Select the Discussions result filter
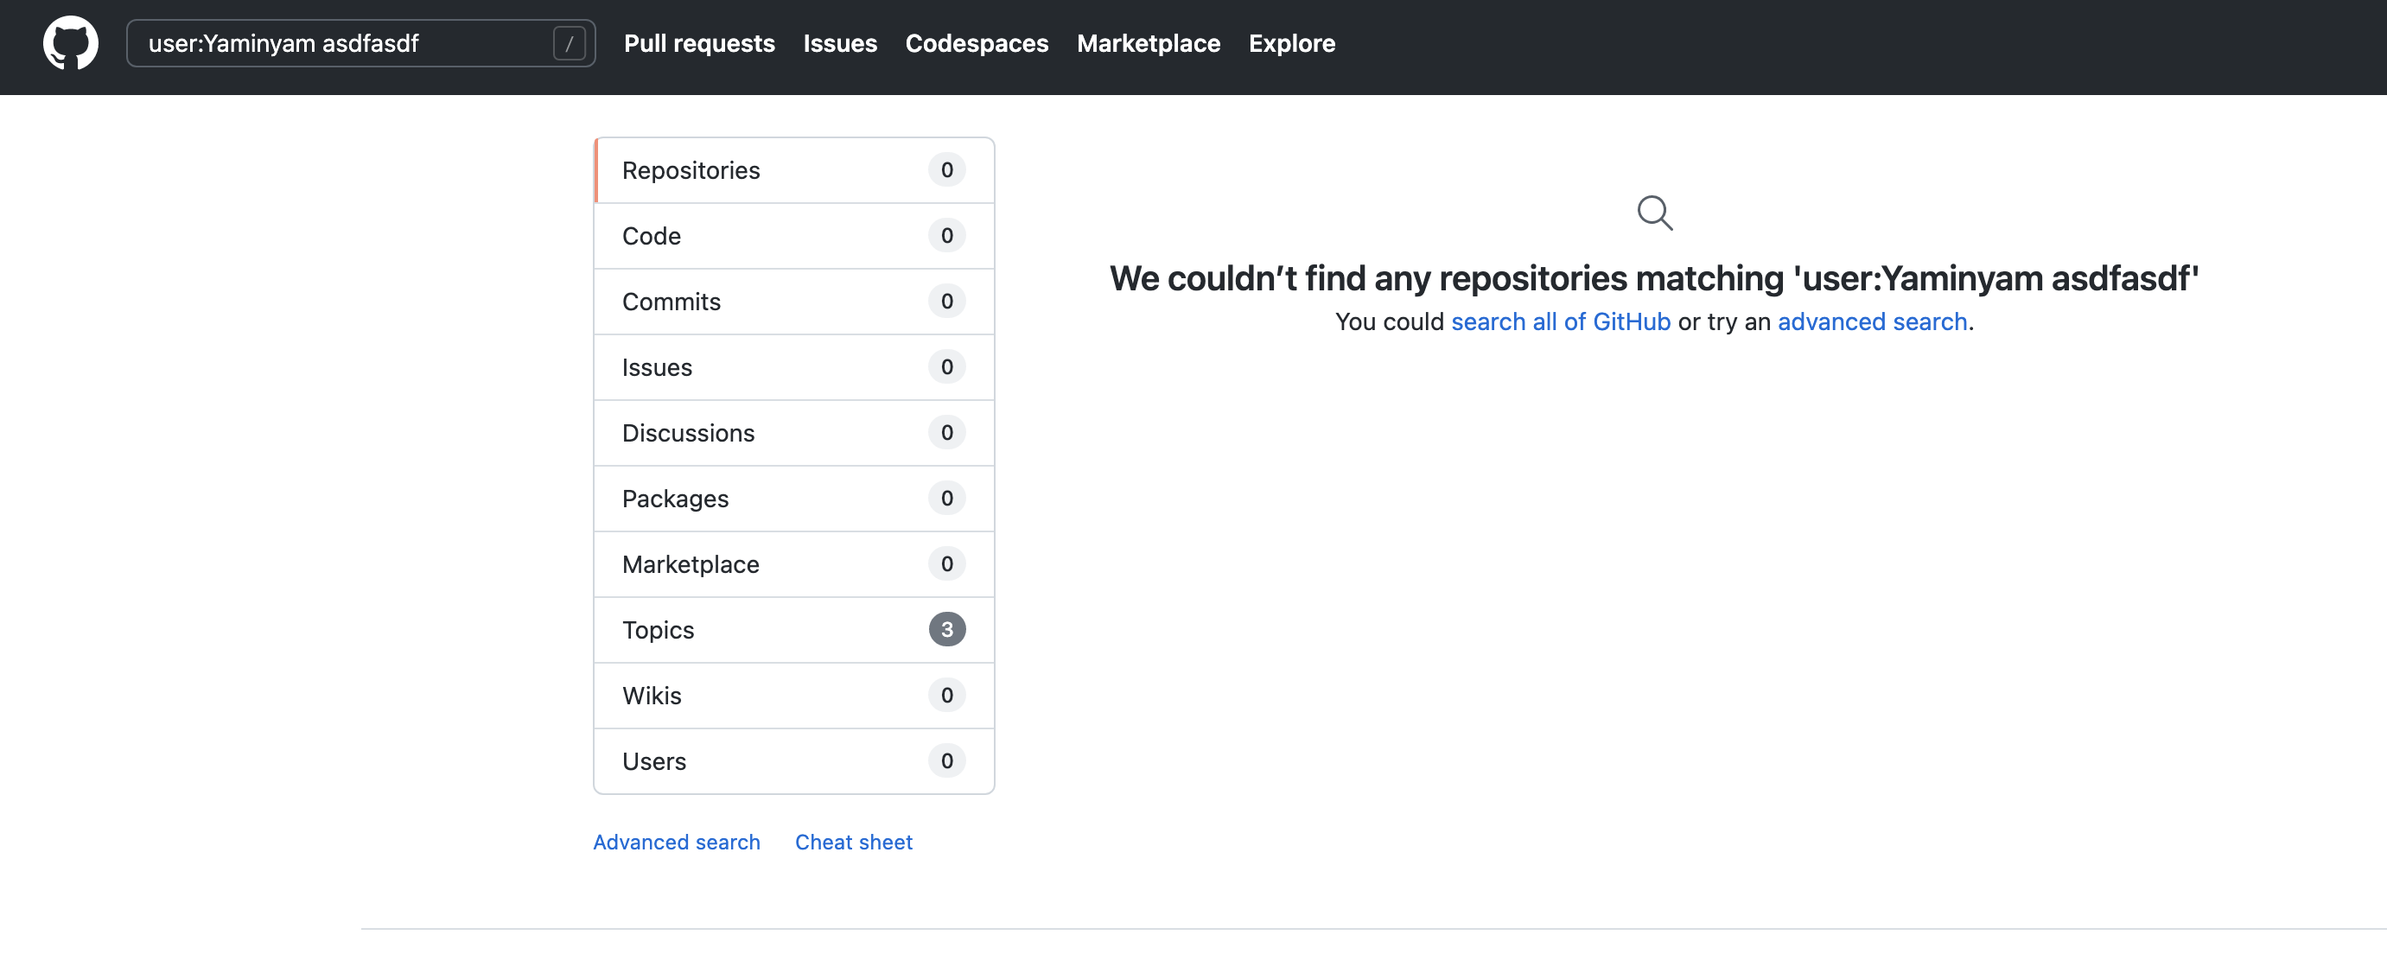 pyautogui.click(x=688, y=434)
